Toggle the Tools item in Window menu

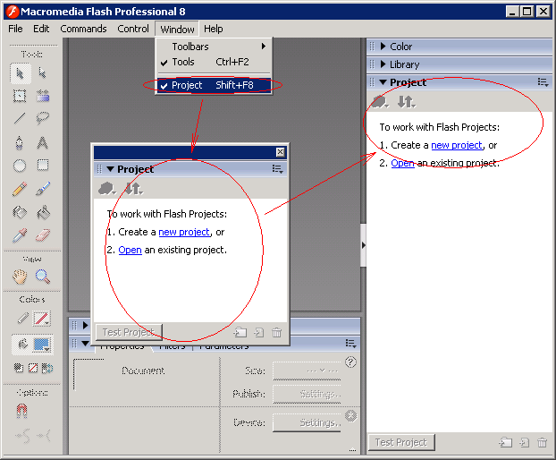[x=183, y=62]
